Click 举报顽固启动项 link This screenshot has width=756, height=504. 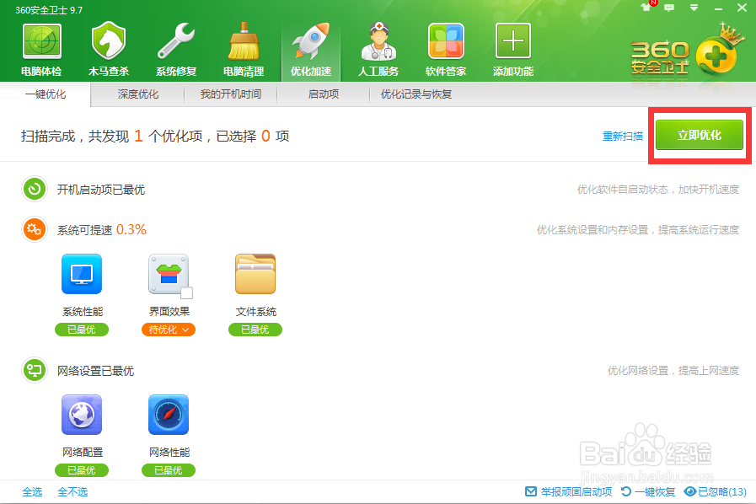click(x=568, y=491)
